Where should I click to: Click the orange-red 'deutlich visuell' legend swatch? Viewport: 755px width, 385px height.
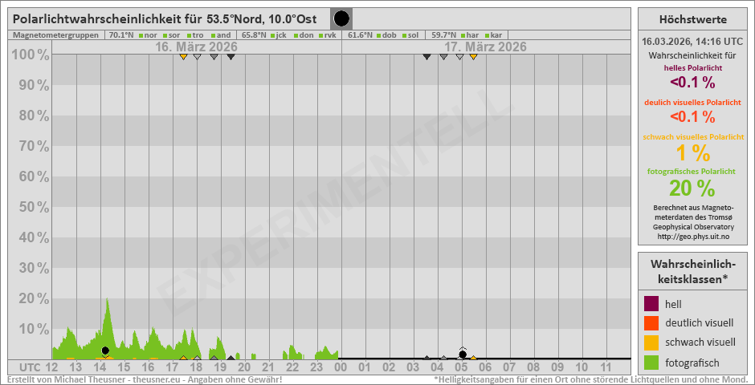tap(651, 323)
